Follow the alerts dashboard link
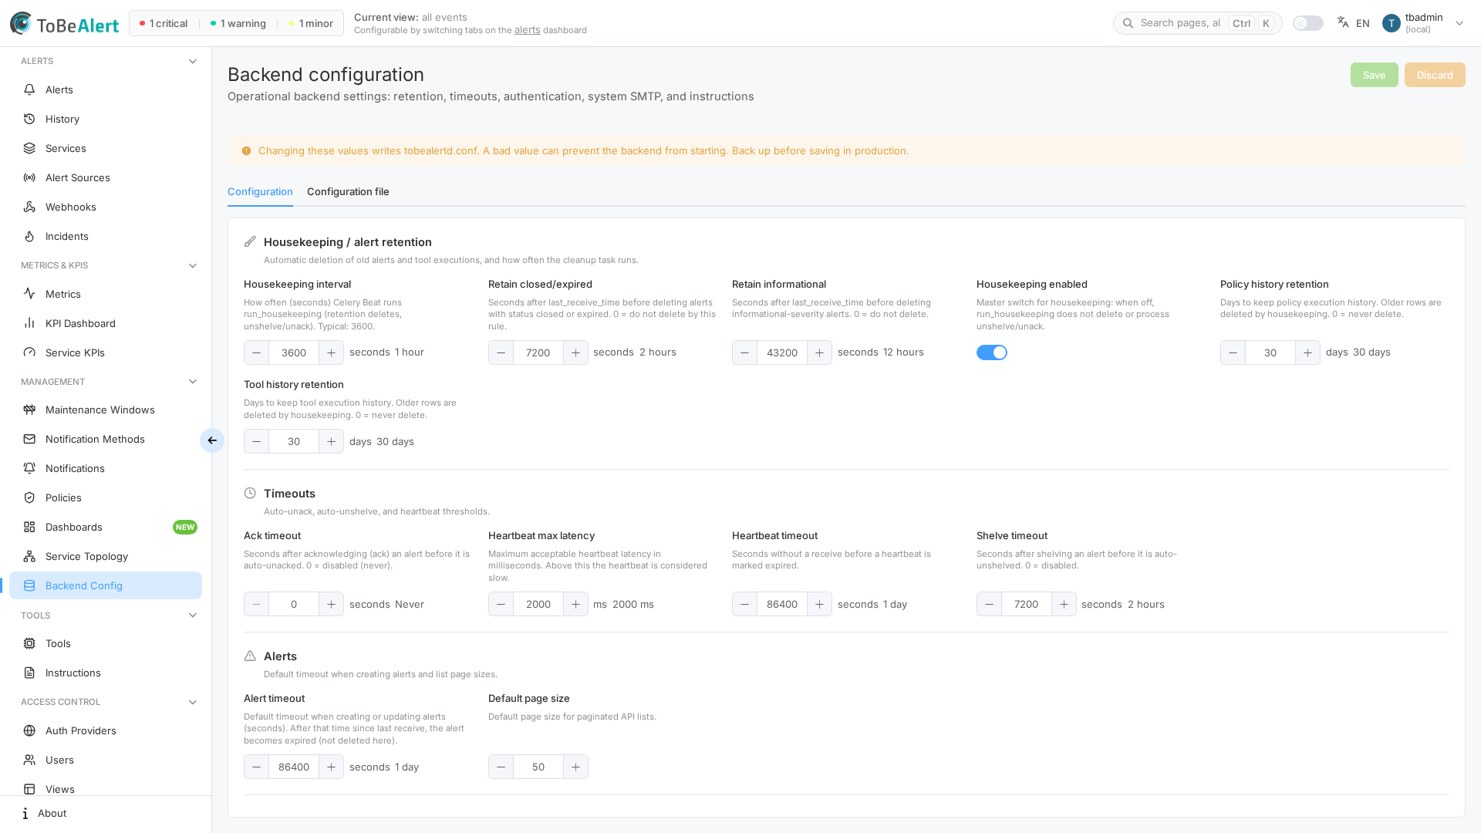1481x833 pixels. (528, 30)
